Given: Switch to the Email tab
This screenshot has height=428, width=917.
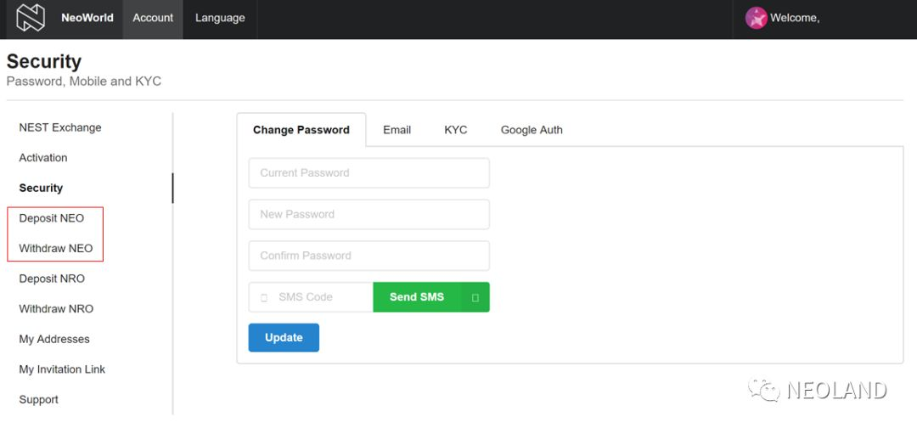Looking at the screenshot, I should [397, 130].
